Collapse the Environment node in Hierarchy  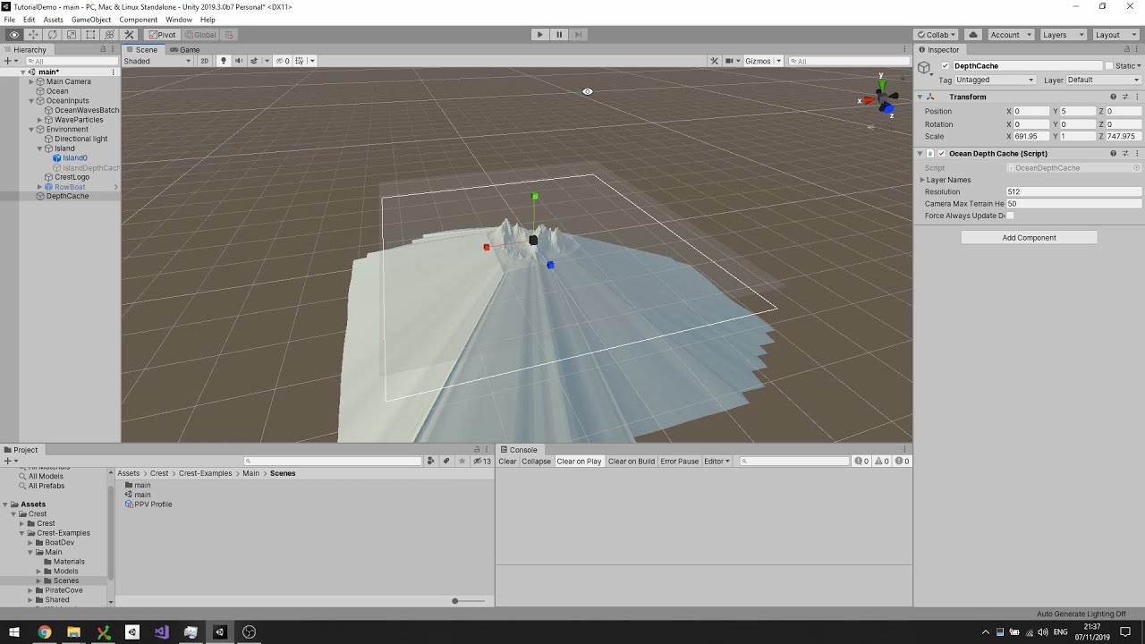coord(30,130)
